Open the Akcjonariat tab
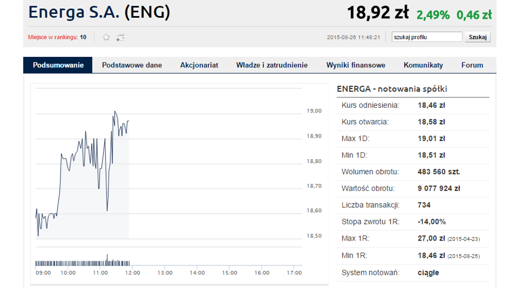The width and height of the screenshot is (524, 288). click(x=199, y=65)
